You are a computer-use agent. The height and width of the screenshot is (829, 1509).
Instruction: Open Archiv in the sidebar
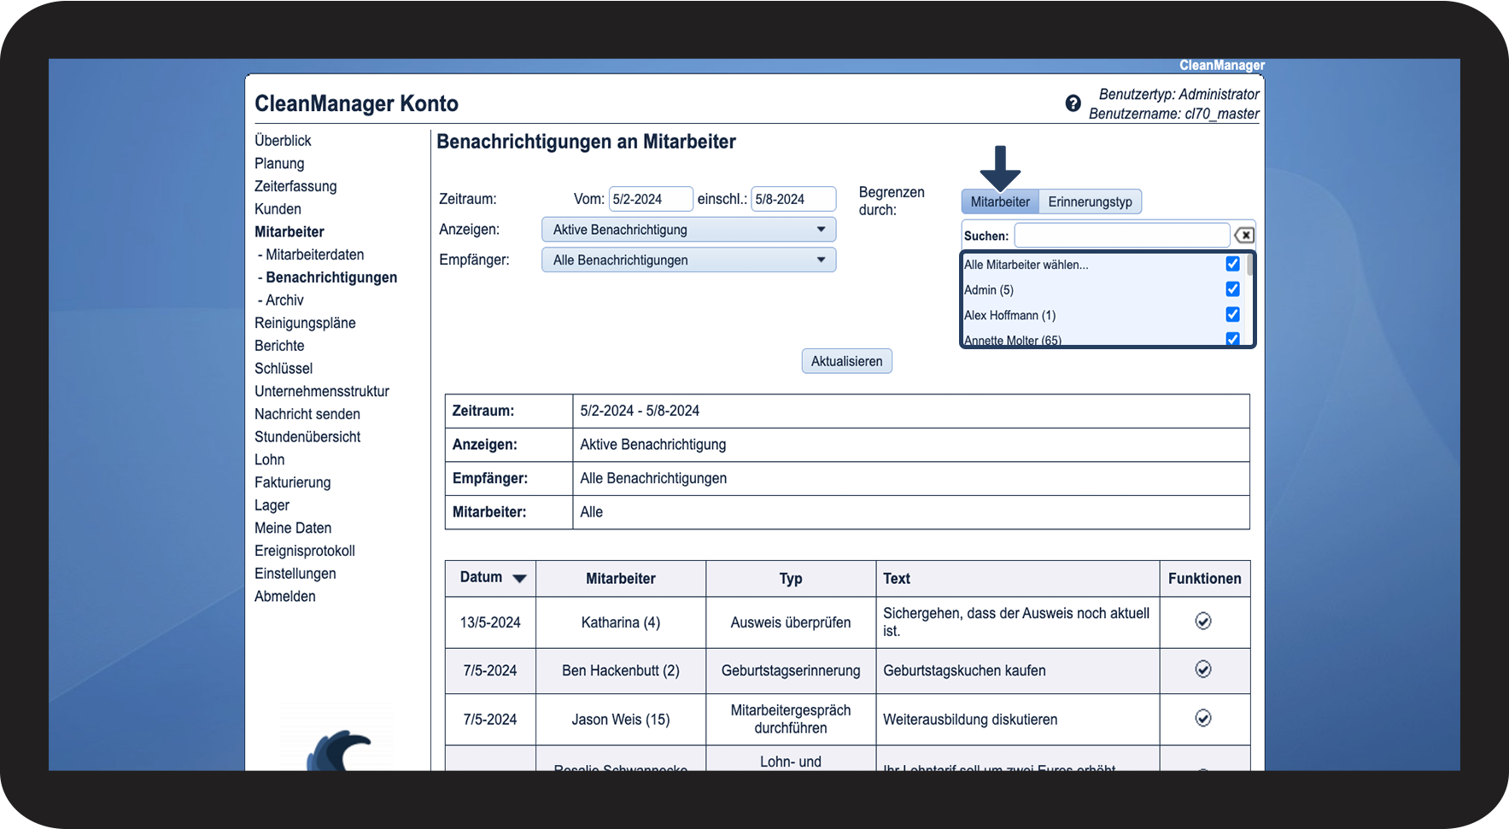284,301
